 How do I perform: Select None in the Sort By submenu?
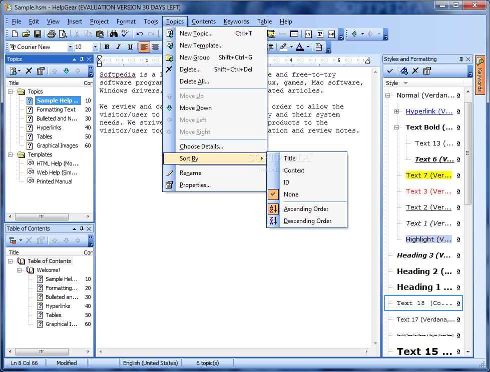pos(291,194)
